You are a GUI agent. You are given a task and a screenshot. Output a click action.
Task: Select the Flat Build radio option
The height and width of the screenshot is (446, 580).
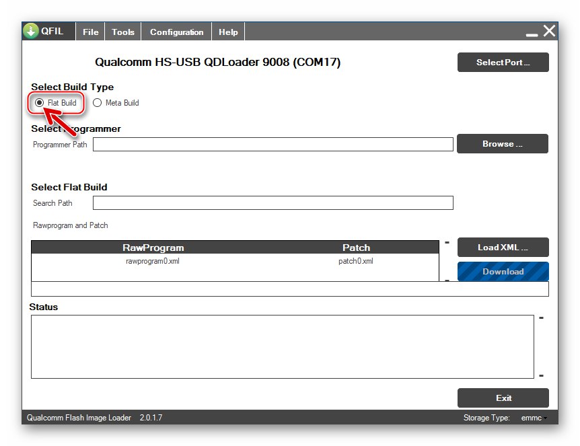(x=40, y=103)
